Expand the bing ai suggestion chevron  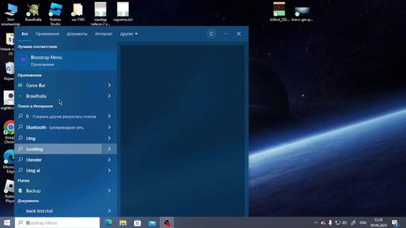click(x=109, y=170)
